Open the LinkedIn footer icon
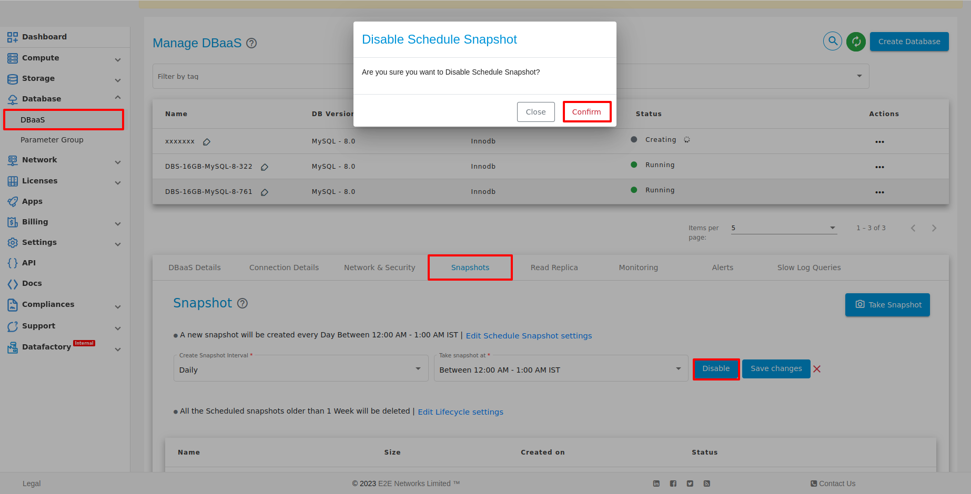Image resolution: width=971 pixels, height=494 pixels. [x=656, y=483]
